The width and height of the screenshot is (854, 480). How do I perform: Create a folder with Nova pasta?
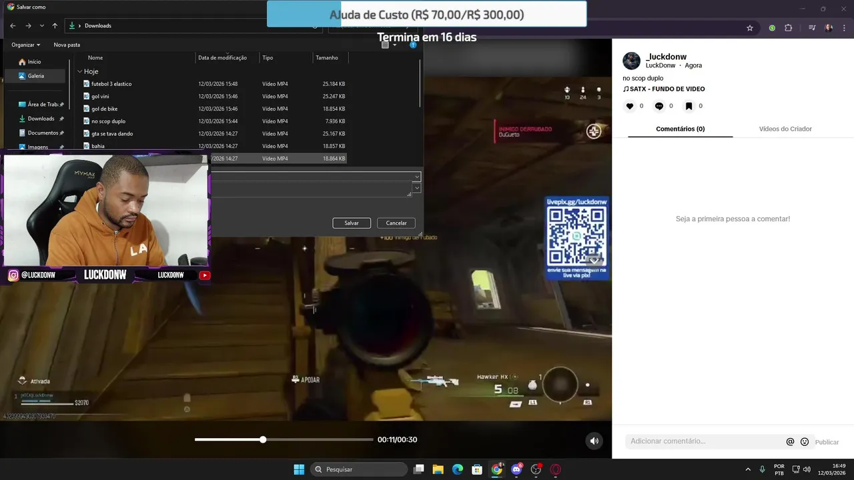67,45
